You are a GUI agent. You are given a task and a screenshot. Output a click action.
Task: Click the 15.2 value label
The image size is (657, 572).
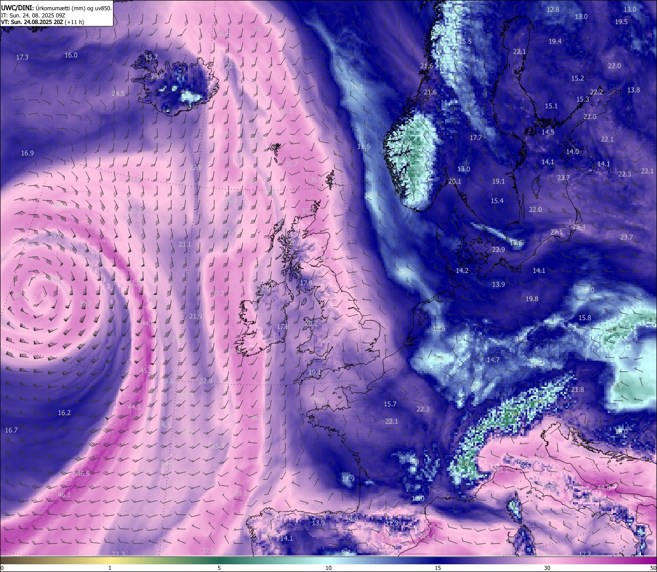coord(577,78)
